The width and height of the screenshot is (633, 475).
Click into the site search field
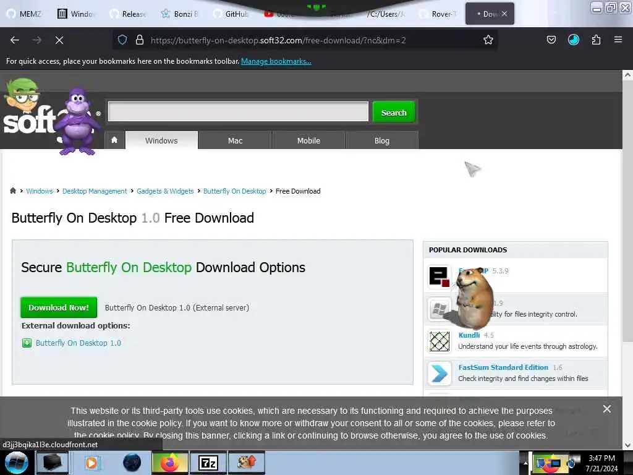238,111
